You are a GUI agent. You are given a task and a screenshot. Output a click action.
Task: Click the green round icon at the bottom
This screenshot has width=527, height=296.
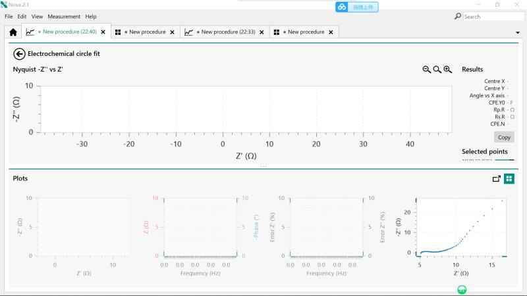462,289
